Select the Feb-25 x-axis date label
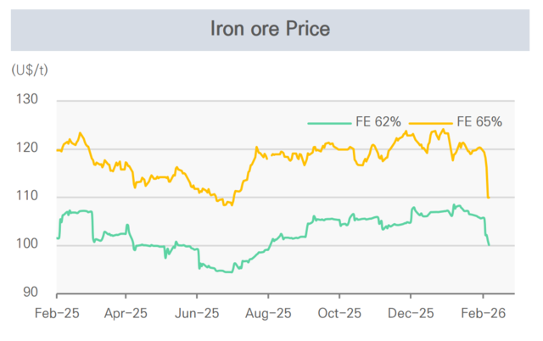The height and width of the screenshot is (341, 543). [x=56, y=312]
